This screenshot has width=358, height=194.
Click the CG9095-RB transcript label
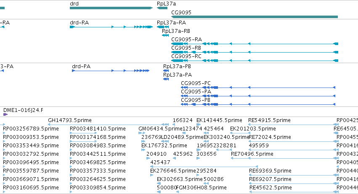coord(186,48)
